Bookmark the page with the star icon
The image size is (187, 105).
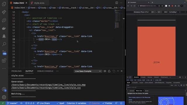[x=162, y=6]
